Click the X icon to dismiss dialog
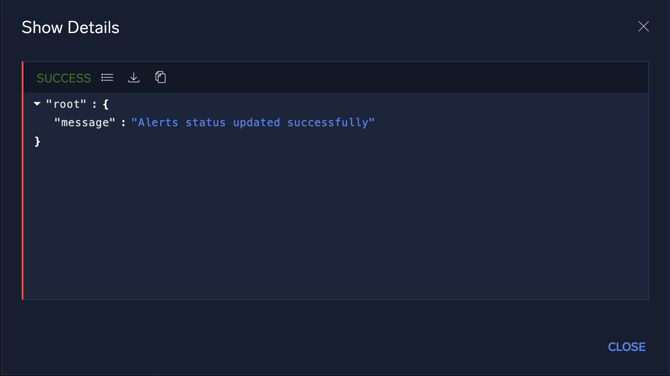Image resolution: width=670 pixels, height=376 pixels. tap(643, 26)
